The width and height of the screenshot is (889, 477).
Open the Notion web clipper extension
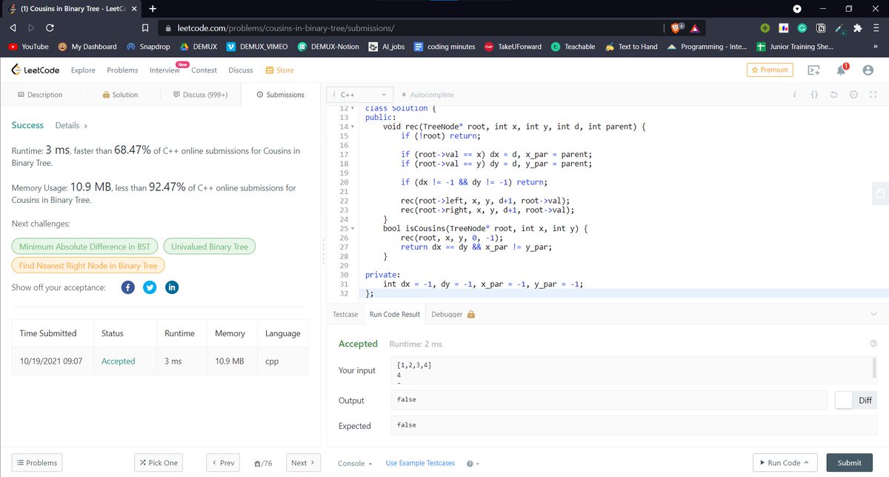click(x=821, y=28)
